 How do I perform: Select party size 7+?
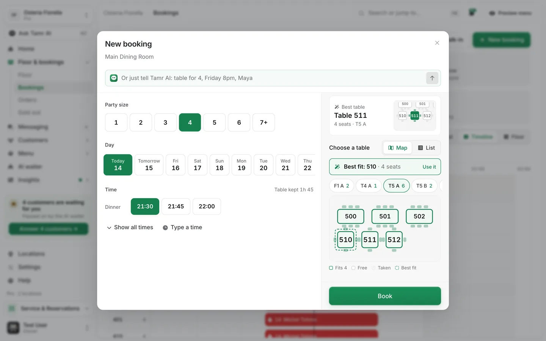point(264,122)
